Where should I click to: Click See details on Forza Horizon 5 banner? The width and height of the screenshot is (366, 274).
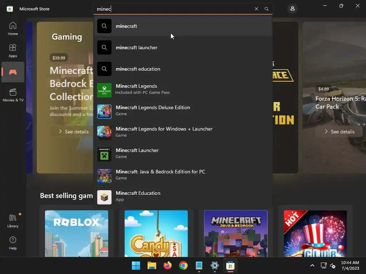[x=340, y=132]
